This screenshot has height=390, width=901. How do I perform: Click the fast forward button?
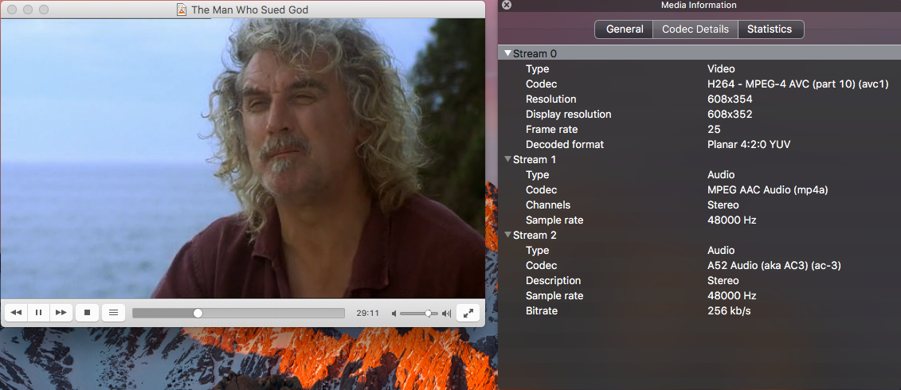[61, 313]
